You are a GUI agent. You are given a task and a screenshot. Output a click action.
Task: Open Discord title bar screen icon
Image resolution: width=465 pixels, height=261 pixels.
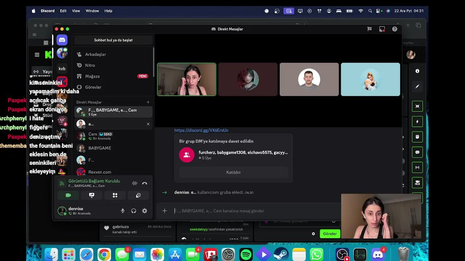(382, 29)
